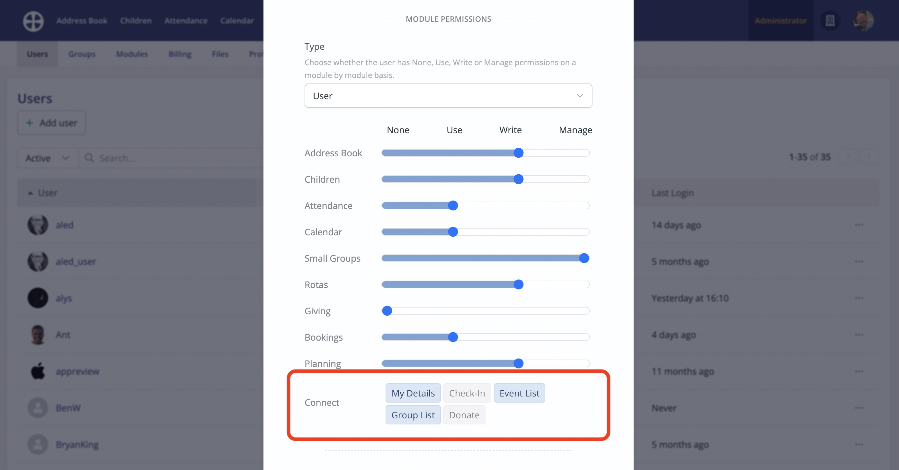
Task: Click the Giving permission slider handle
Action: 387,311
